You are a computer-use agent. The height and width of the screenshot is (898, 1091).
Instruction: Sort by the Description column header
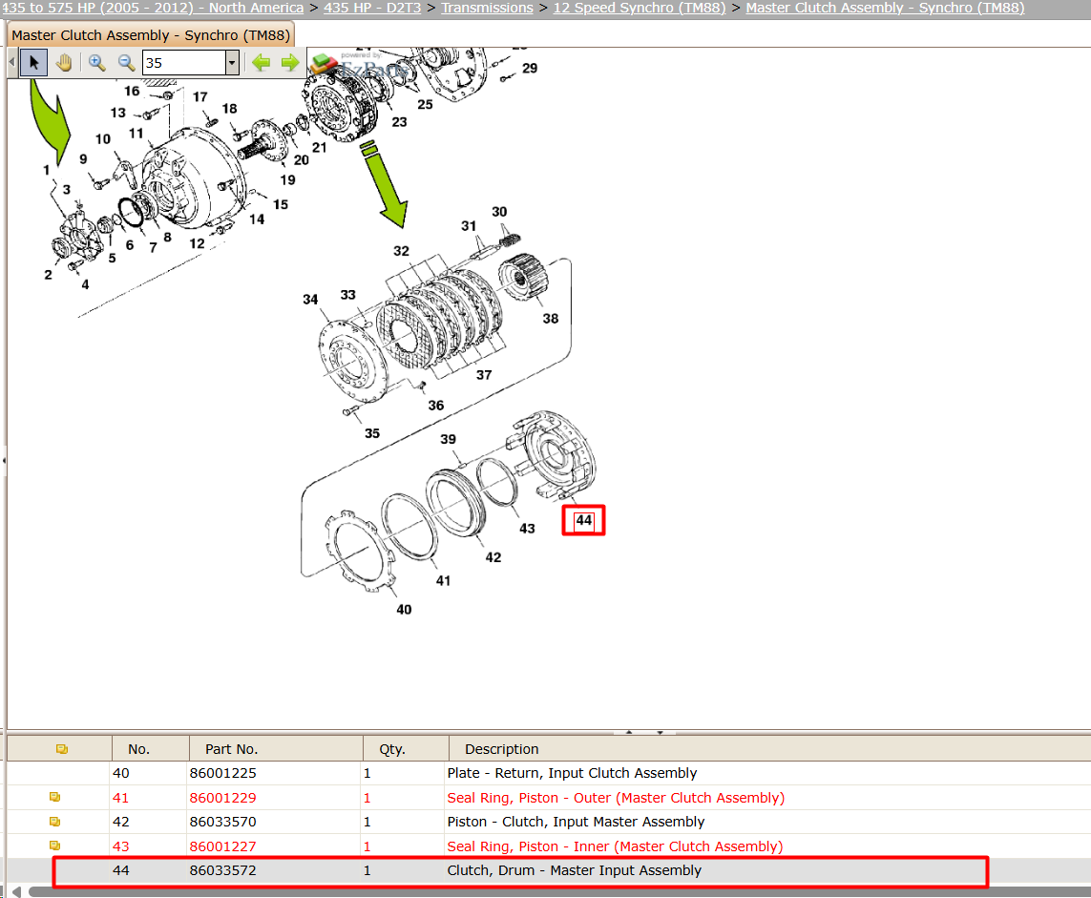pos(769,749)
